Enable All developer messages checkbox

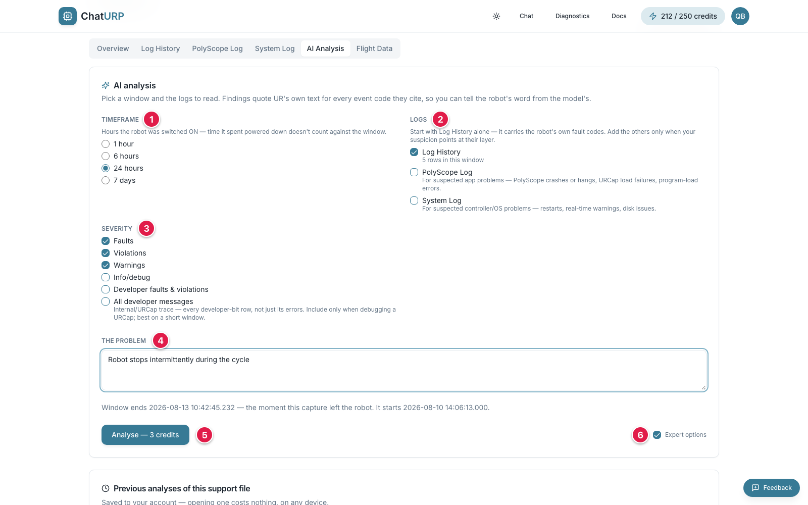click(106, 301)
